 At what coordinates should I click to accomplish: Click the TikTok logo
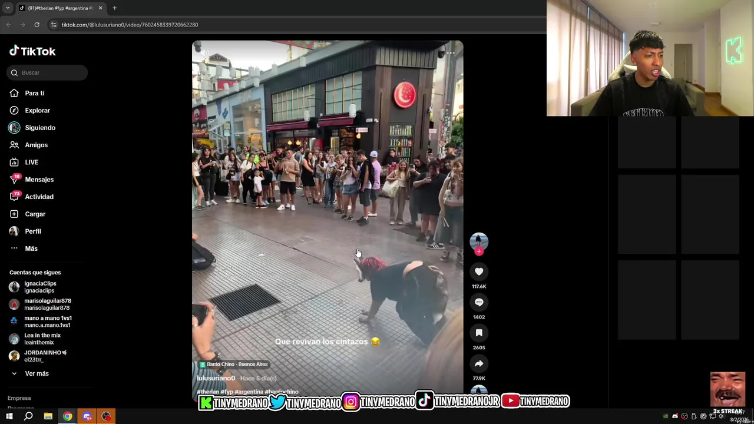coord(32,51)
